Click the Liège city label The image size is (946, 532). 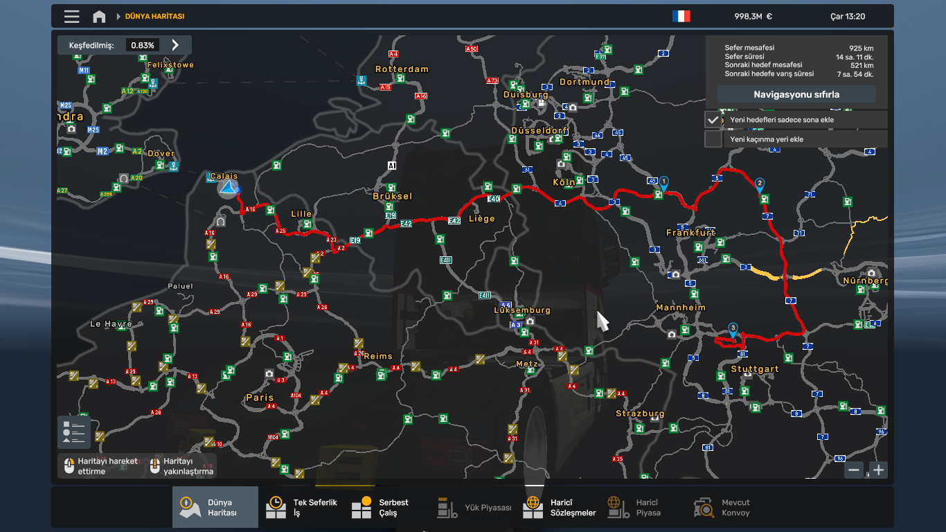pyautogui.click(x=482, y=219)
